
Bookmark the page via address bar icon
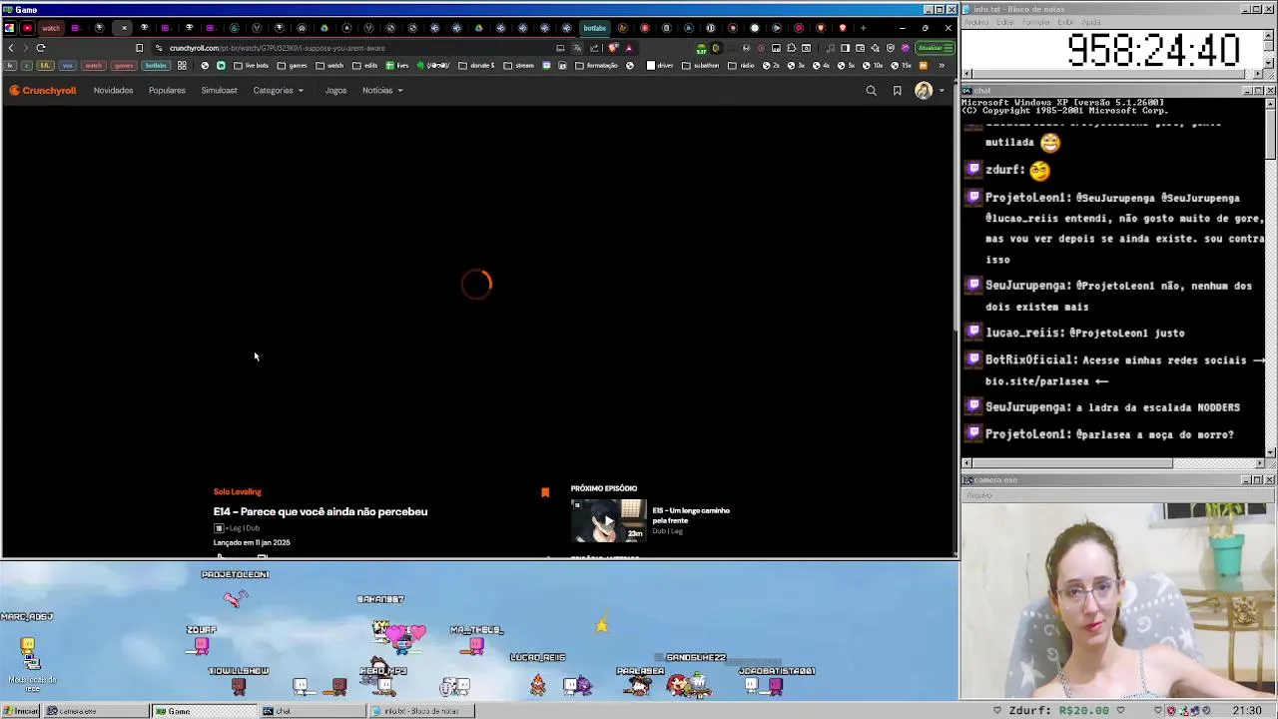point(139,48)
